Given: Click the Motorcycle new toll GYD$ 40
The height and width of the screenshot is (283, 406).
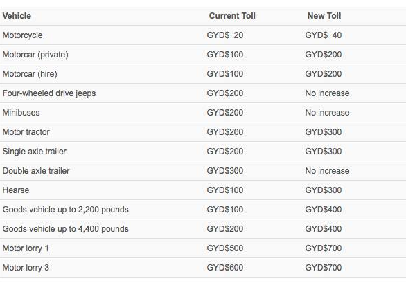Looking at the screenshot, I should pyautogui.click(x=323, y=35).
